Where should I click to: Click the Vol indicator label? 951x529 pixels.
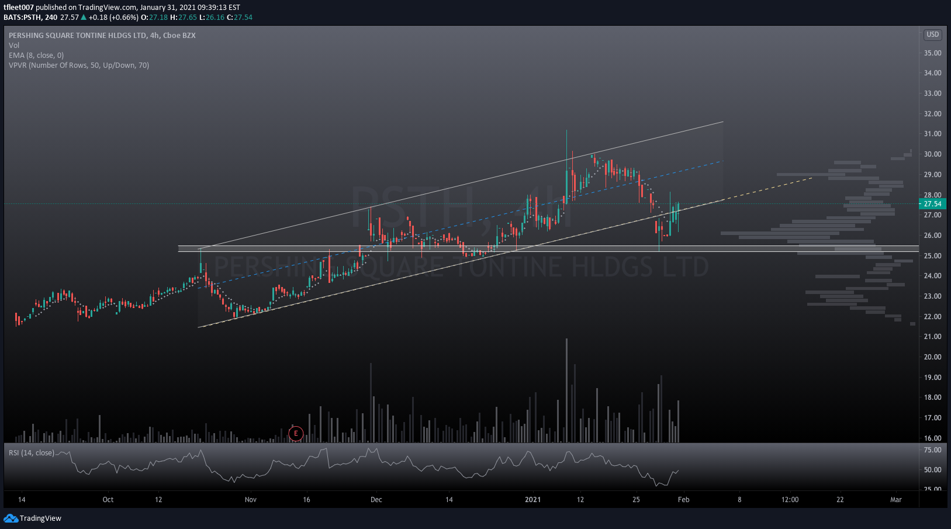point(14,46)
